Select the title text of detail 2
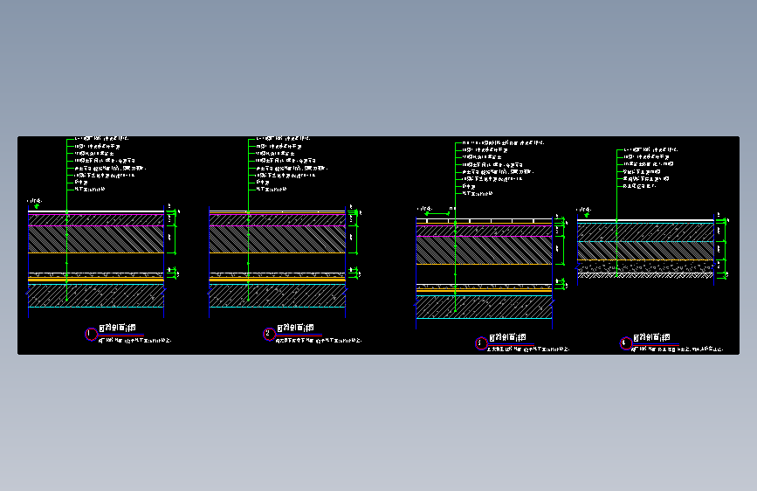 pyautogui.click(x=295, y=328)
